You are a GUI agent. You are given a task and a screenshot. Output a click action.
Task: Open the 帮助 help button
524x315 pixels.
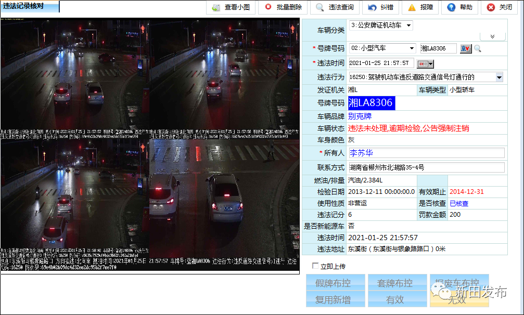(x=459, y=7)
